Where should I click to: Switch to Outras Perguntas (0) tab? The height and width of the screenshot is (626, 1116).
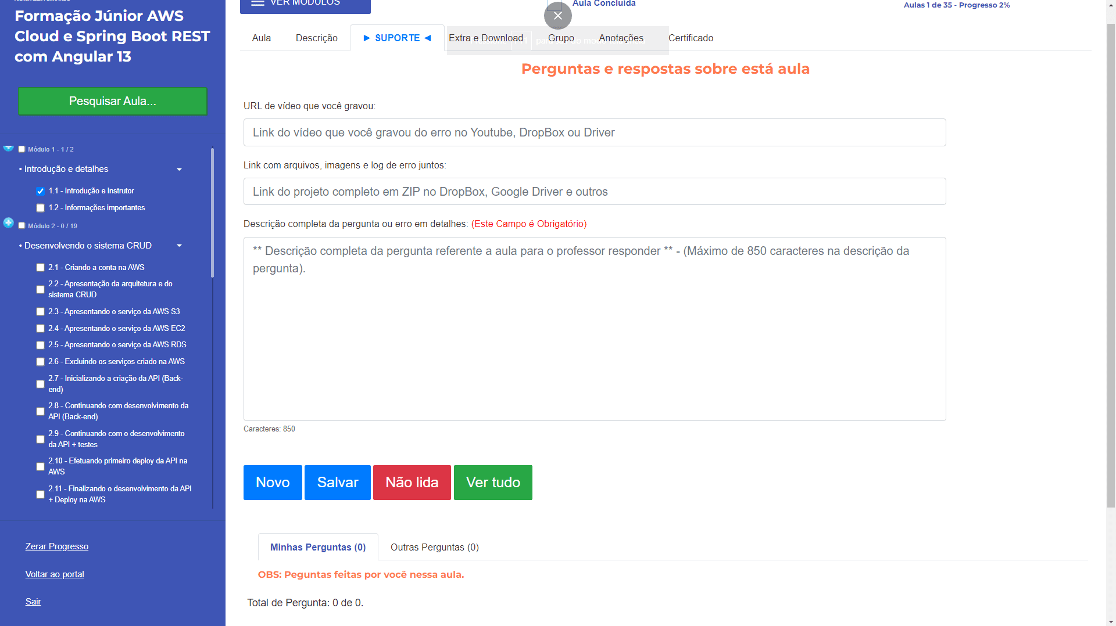434,547
